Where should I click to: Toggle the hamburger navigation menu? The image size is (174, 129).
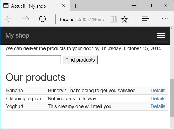coord(161,35)
